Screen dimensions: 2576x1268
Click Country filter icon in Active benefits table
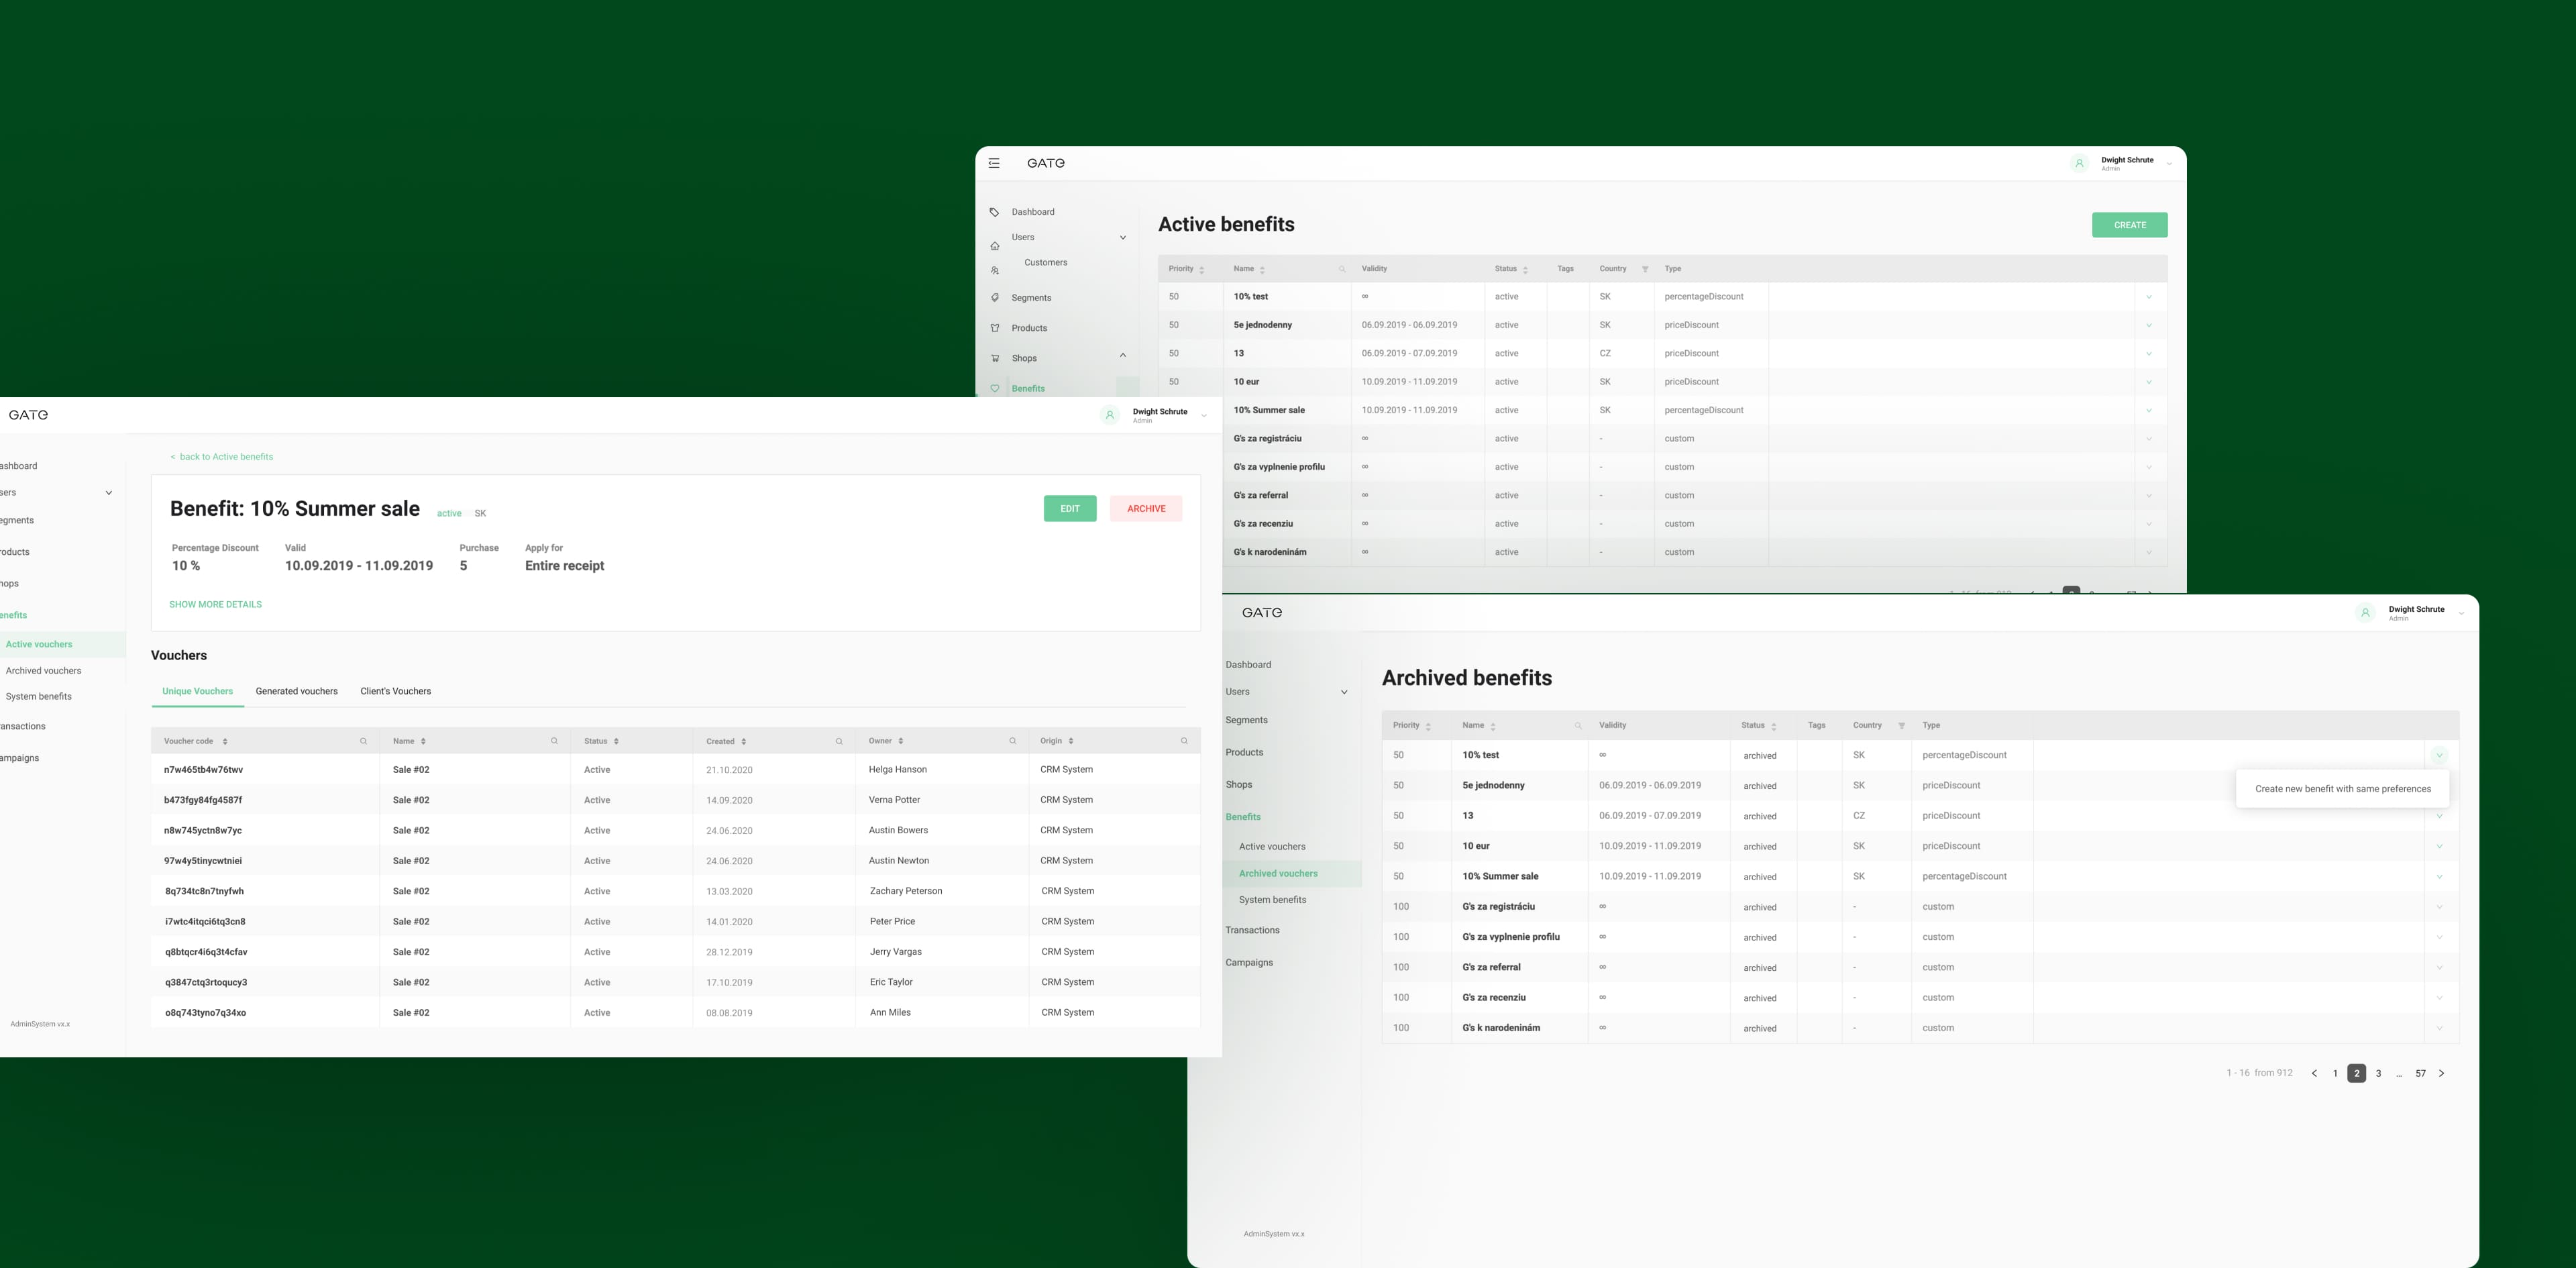(1645, 269)
